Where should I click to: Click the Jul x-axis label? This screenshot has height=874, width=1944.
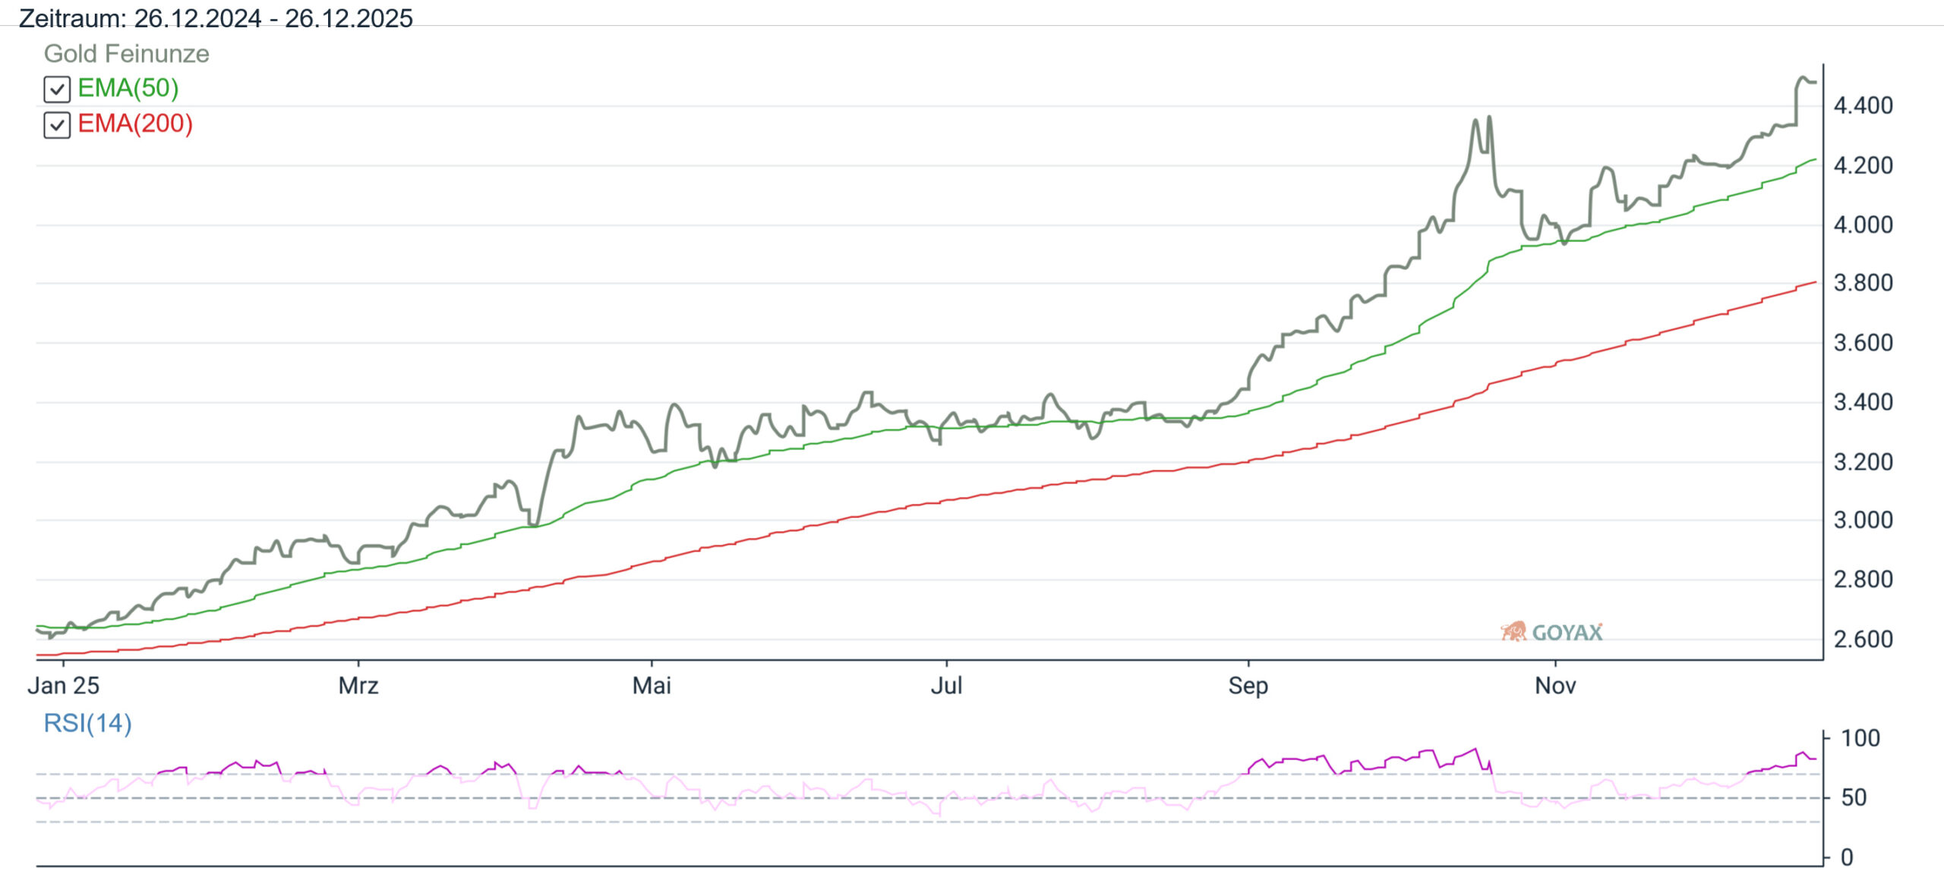pyautogui.click(x=946, y=686)
